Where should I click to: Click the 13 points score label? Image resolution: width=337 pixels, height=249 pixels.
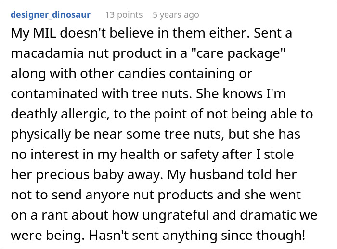pos(124,15)
